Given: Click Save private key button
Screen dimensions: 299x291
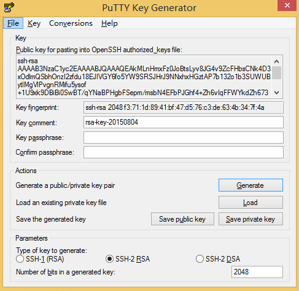Looking at the screenshot, I should tap(250, 219).
